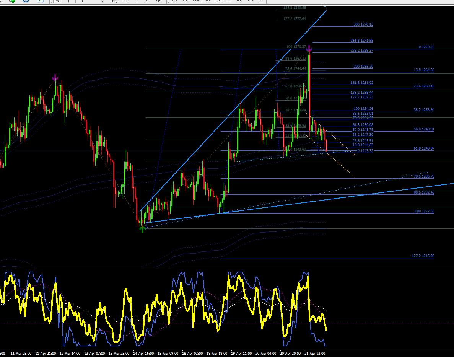Click time axis label 20 Apr 04:00

click(x=266, y=354)
